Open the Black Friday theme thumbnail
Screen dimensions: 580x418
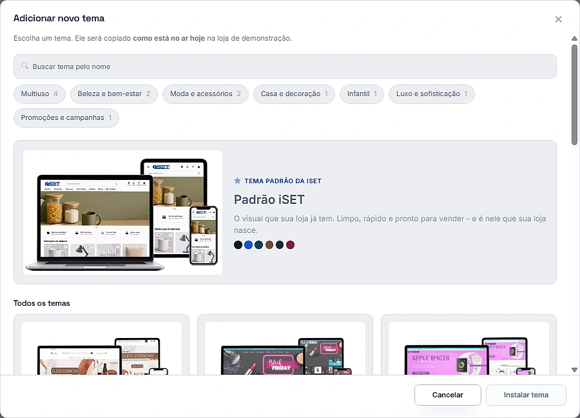[x=285, y=348]
